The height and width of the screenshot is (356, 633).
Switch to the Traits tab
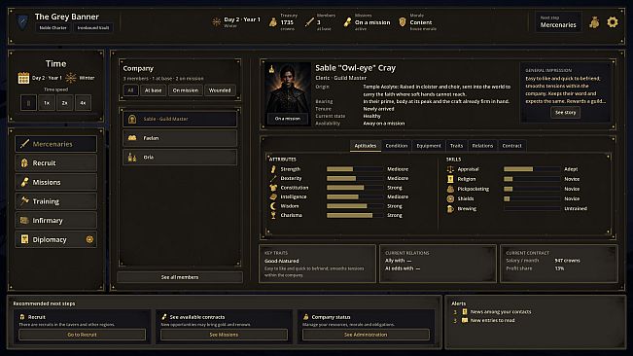[x=457, y=146]
